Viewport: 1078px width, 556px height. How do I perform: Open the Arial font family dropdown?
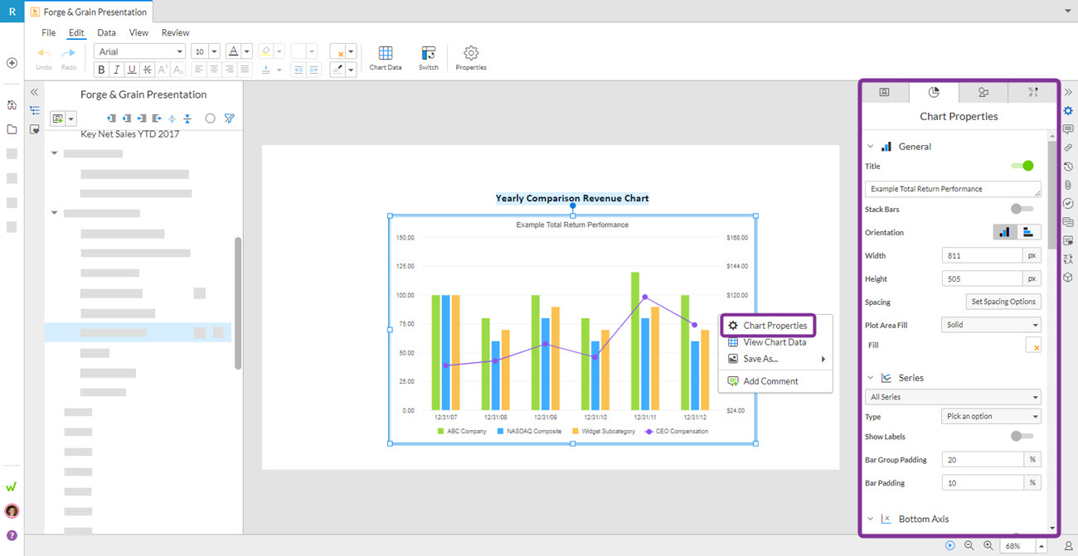click(x=138, y=51)
